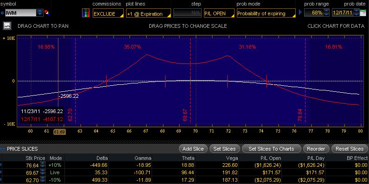Open the plot lines +1 @ Expiration dropdown
The image size is (369, 184).
click(x=148, y=13)
